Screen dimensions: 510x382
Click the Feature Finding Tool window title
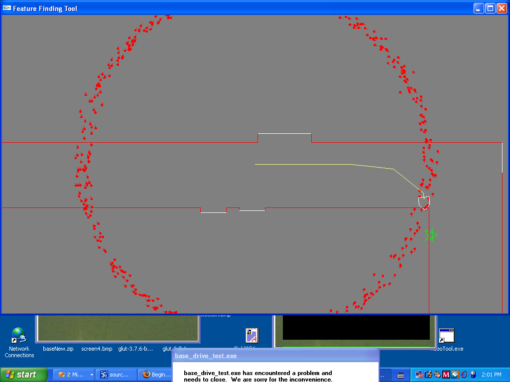45,8
